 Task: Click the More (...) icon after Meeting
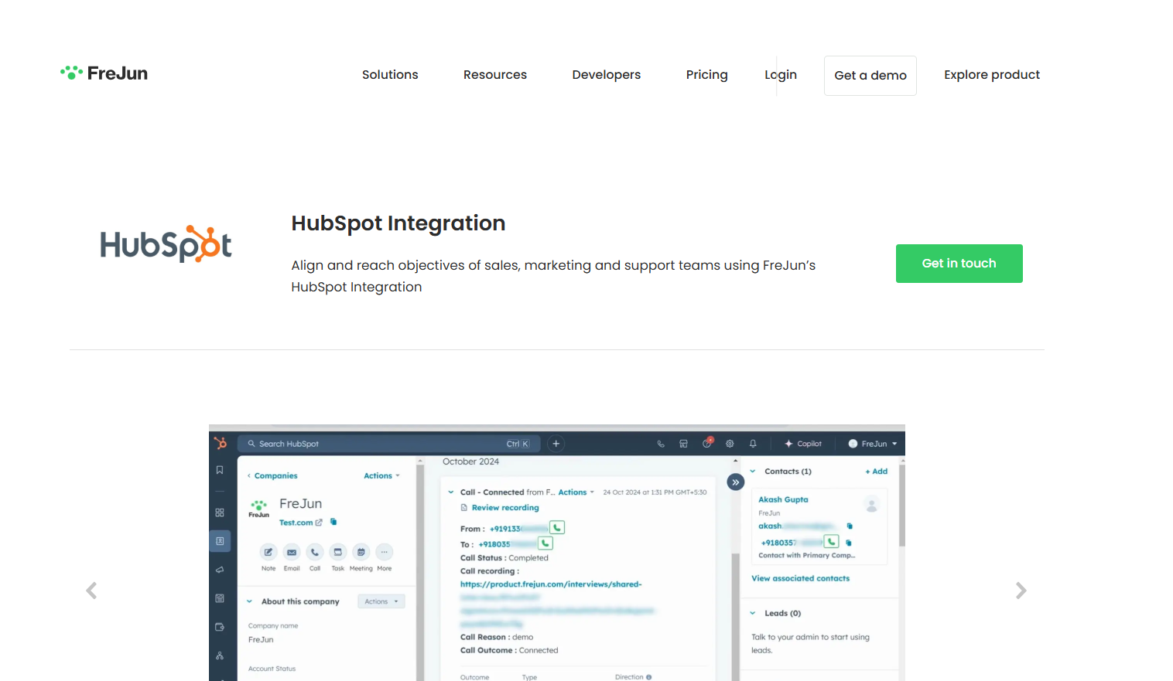point(384,552)
